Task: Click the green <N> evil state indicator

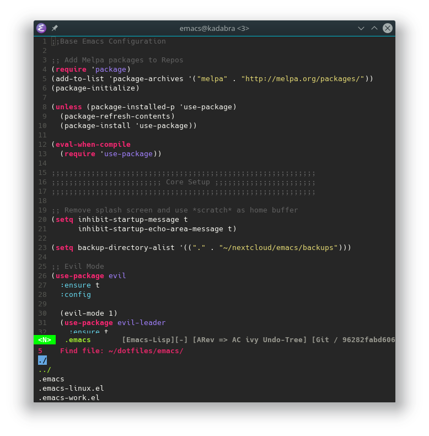Action: [45, 340]
